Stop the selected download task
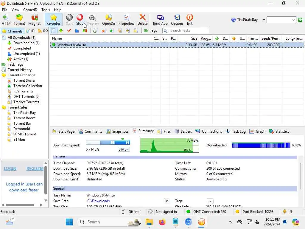Viewport: 305px width, 229px height. coord(80,20)
